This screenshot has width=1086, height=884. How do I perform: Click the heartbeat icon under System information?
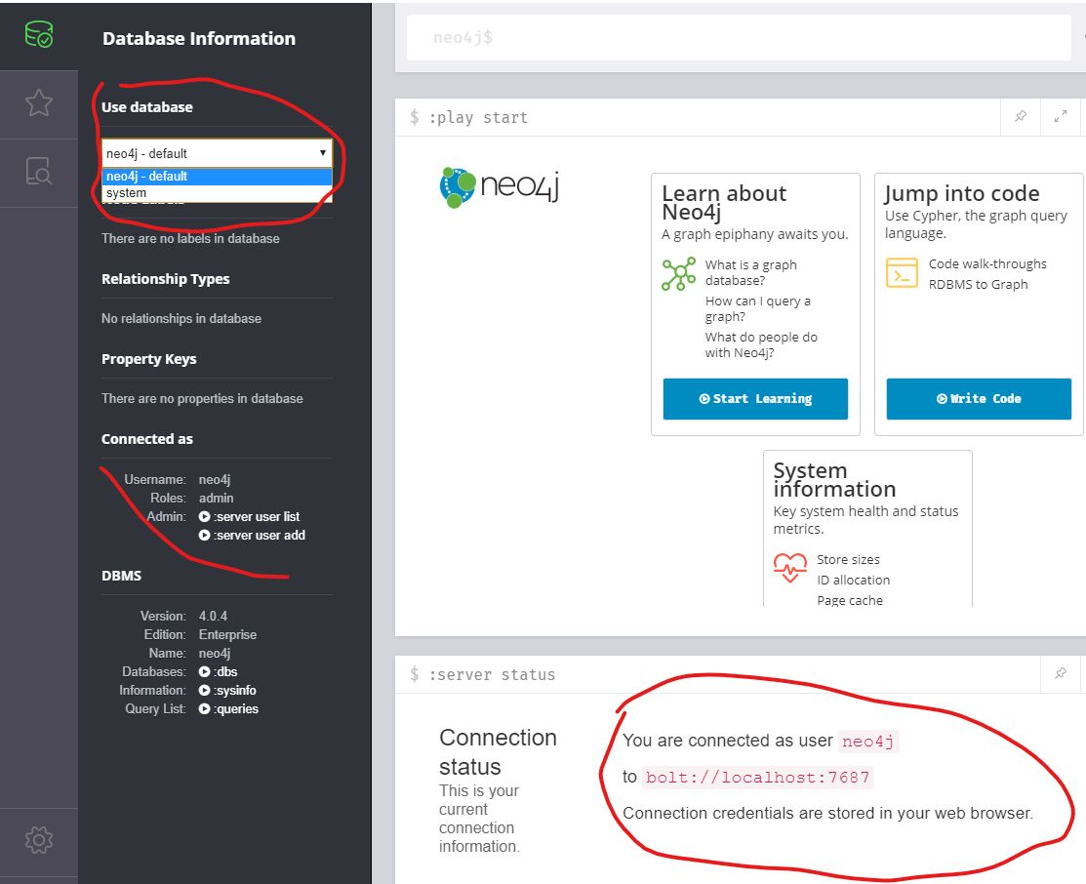click(790, 568)
